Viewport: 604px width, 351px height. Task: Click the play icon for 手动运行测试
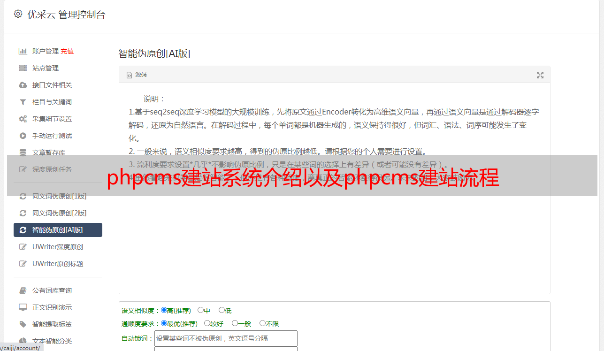[x=23, y=136]
